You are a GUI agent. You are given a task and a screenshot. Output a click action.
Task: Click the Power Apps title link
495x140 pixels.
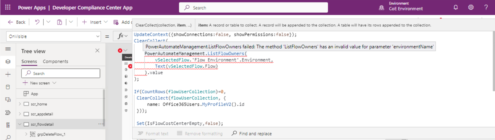click(x=32, y=8)
